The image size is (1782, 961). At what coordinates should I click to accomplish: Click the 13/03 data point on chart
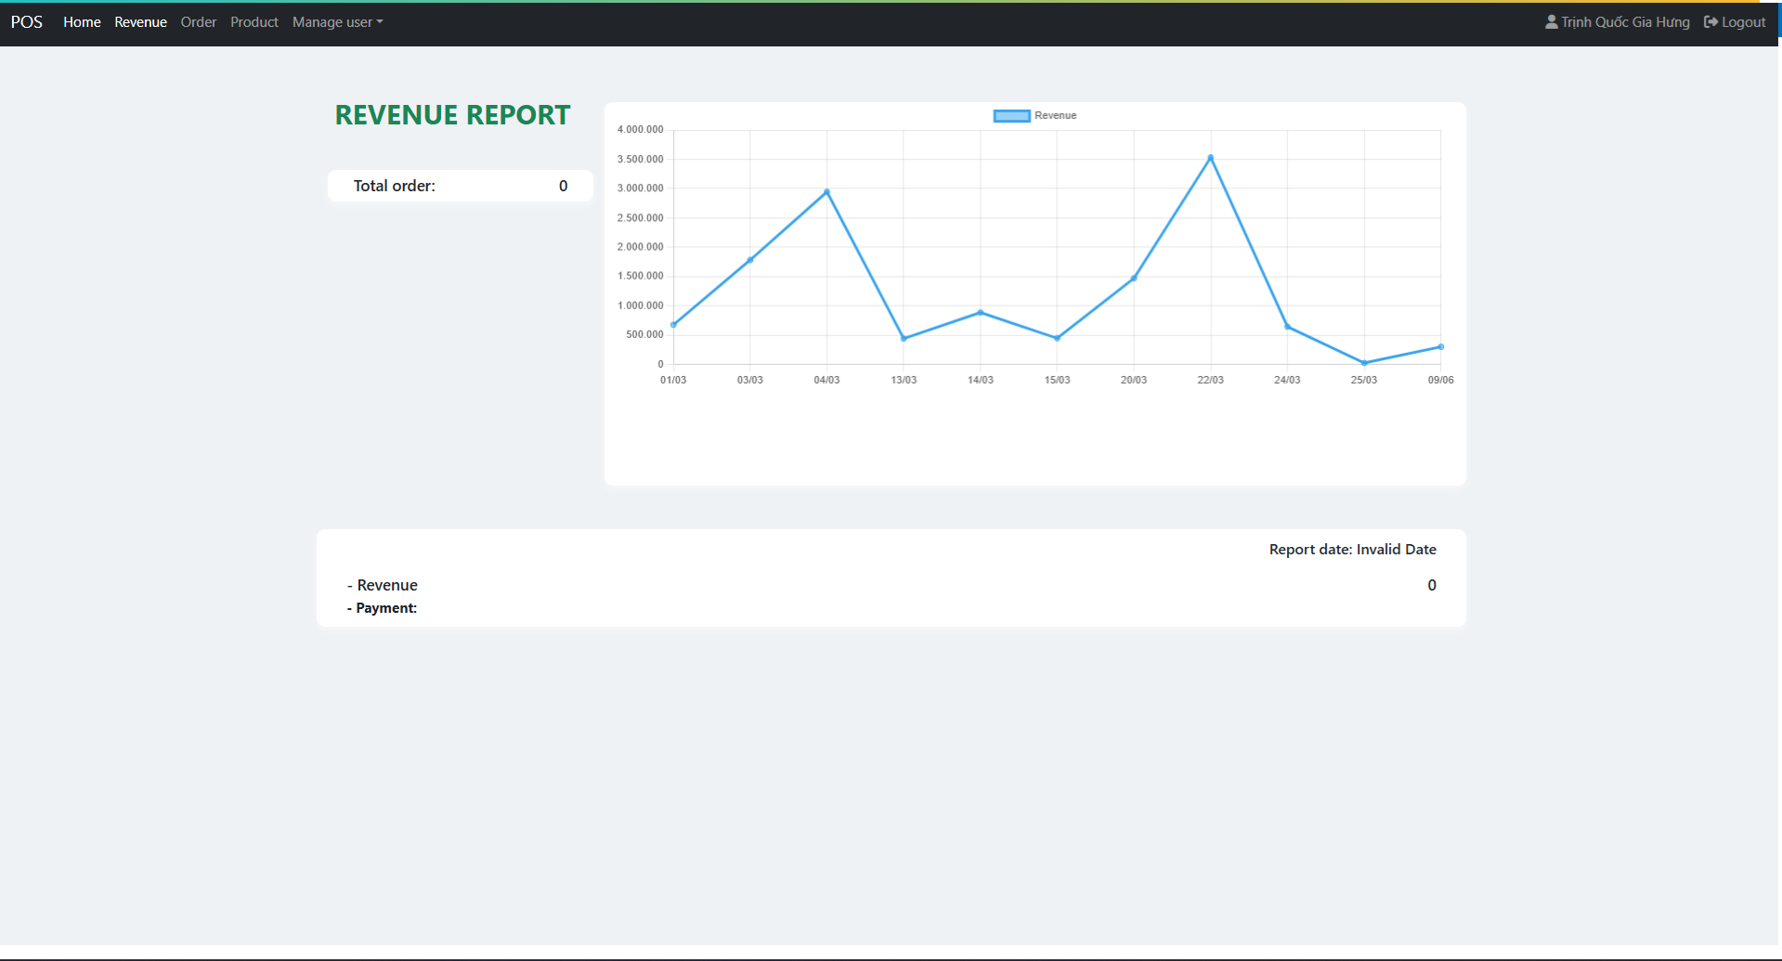[x=904, y=339]
